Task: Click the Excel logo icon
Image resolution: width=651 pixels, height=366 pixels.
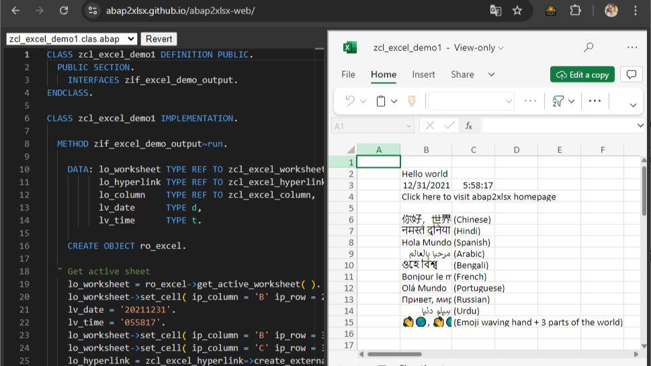Action: pyautogui.click(x=349, y=47)
